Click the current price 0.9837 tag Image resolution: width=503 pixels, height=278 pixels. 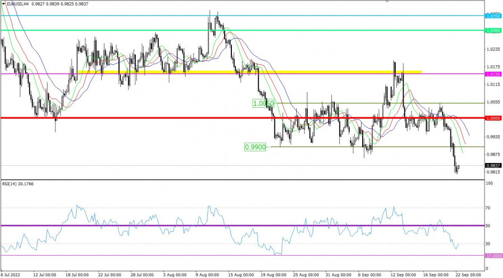click(x=493, y=165)
